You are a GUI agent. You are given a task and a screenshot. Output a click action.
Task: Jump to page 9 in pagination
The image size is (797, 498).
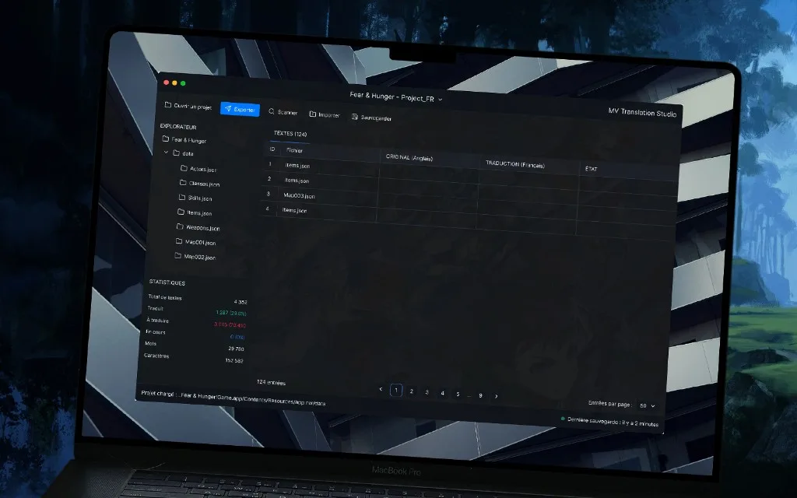click(480, 395)
